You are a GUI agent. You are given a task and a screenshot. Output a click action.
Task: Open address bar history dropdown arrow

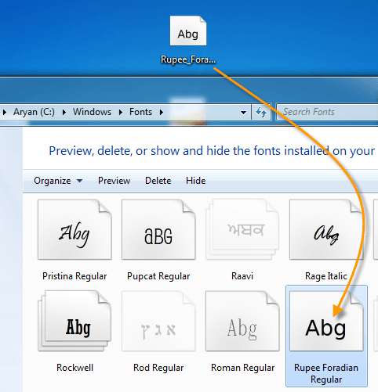click(x=243, y=113)
